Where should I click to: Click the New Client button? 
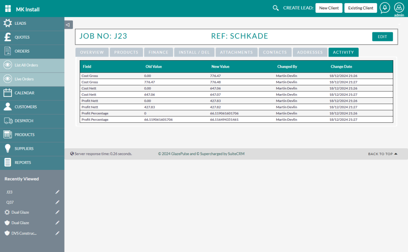[x=329, y=8]
